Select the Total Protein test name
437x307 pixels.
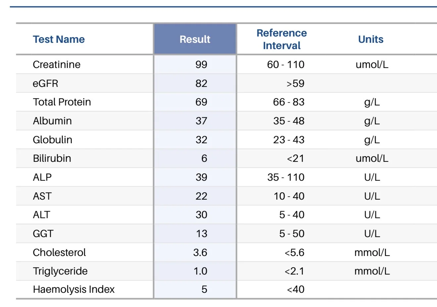[x=62, y=102]
